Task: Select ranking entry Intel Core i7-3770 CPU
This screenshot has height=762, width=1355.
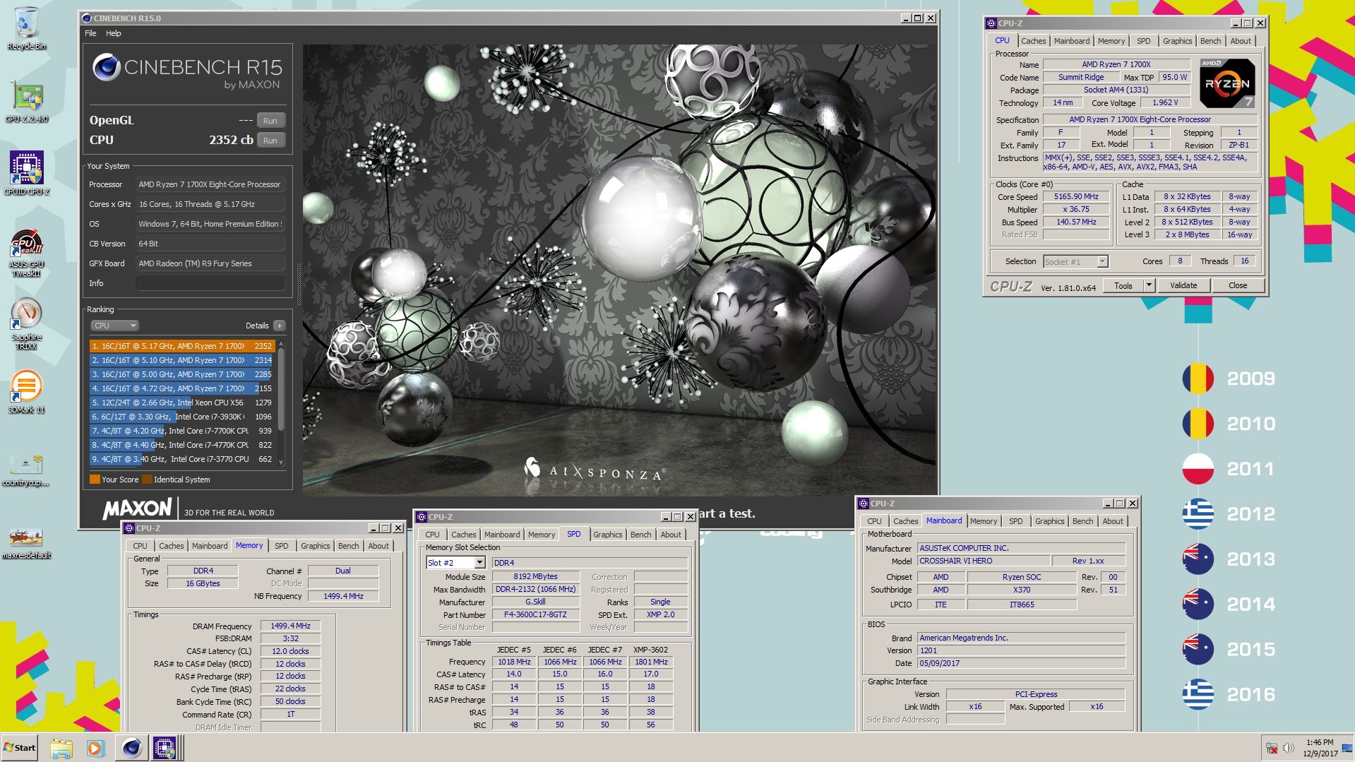Action: click(181, 459)
